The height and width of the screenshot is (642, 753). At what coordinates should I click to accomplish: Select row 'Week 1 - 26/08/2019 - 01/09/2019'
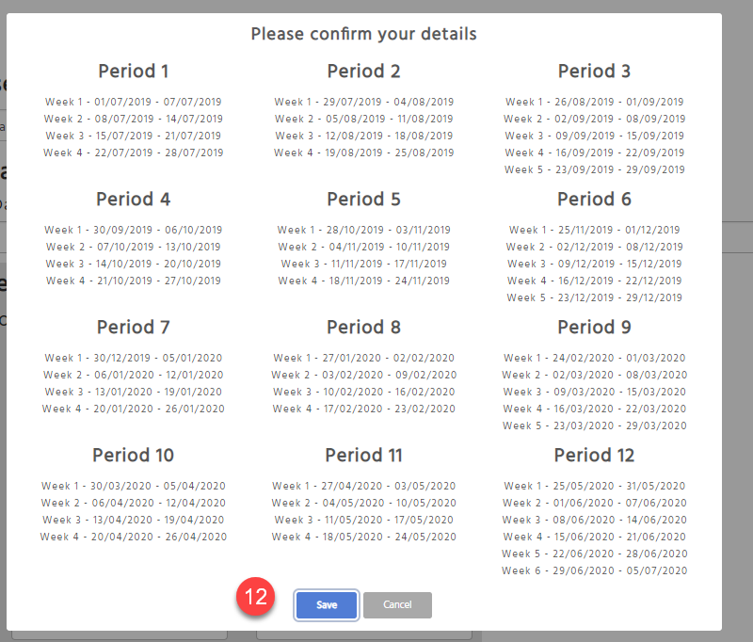click(x=594, y=102)
